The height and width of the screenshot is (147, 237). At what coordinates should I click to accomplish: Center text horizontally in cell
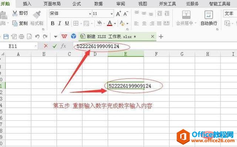click(144, 23)
